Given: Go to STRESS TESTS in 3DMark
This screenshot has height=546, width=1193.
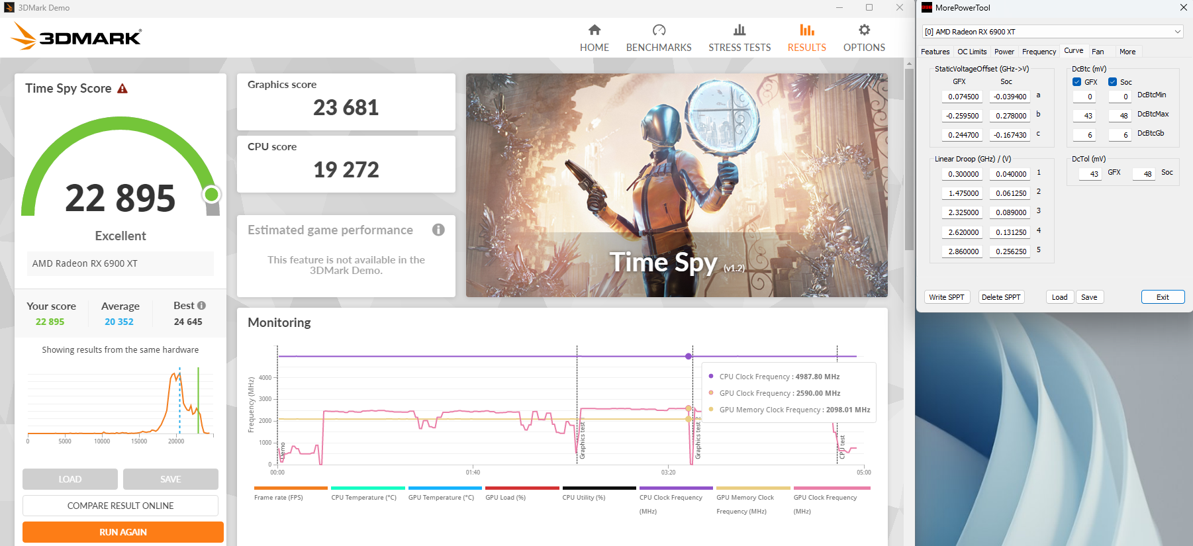Looking at the screenshot, I should (740, 38).
